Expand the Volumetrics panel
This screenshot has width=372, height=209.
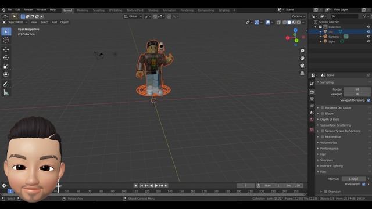click(328, 143)
